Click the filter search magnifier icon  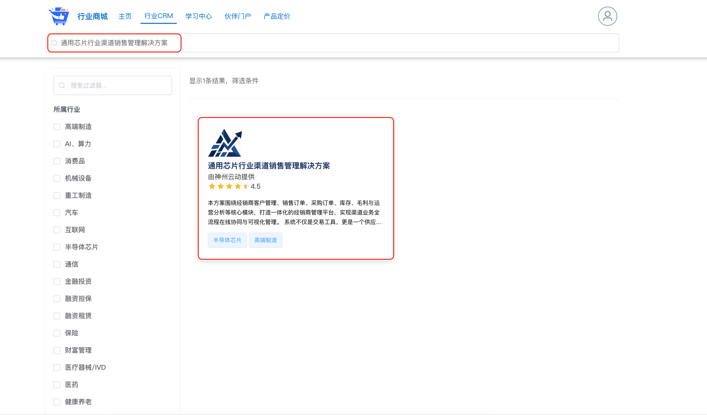click(x=62, y=86)
